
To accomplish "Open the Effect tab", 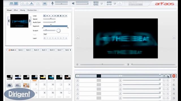I will click(x=16, y=10).
